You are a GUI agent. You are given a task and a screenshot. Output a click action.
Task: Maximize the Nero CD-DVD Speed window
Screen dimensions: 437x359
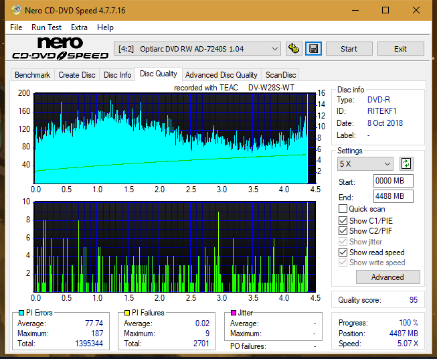[x=385, y=10]
